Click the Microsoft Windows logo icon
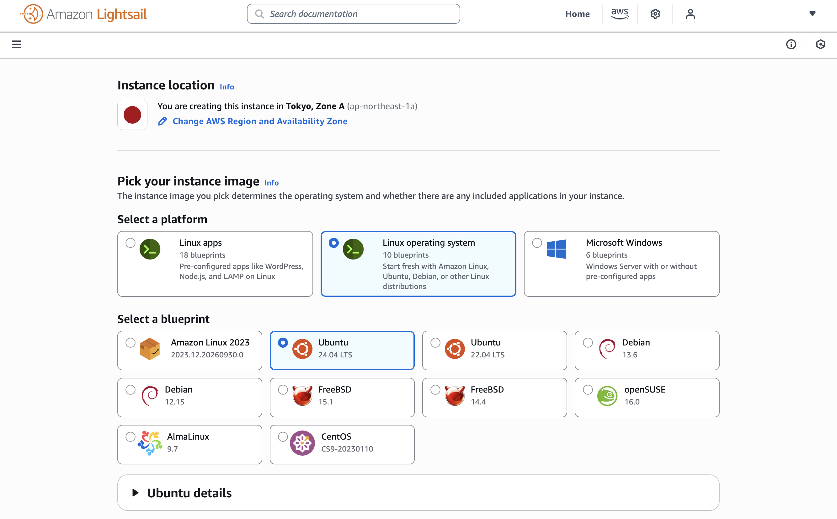This screenshot has height=519, width=837. click(x=556, y=249)
